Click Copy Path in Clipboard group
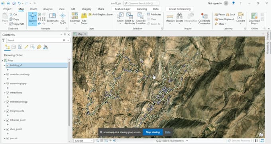 (x=17, y=24)
